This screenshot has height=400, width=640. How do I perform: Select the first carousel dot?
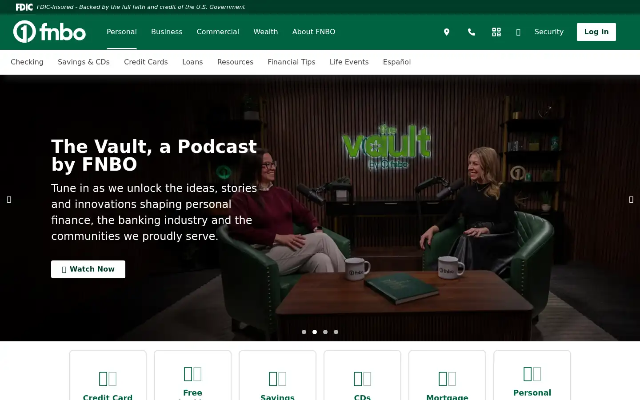click(x=304, y=332)
